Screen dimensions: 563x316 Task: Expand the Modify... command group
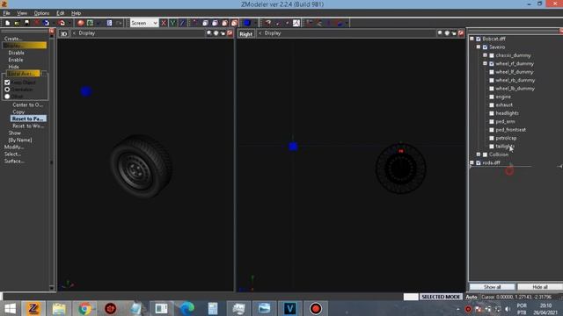tap(14, 147)
